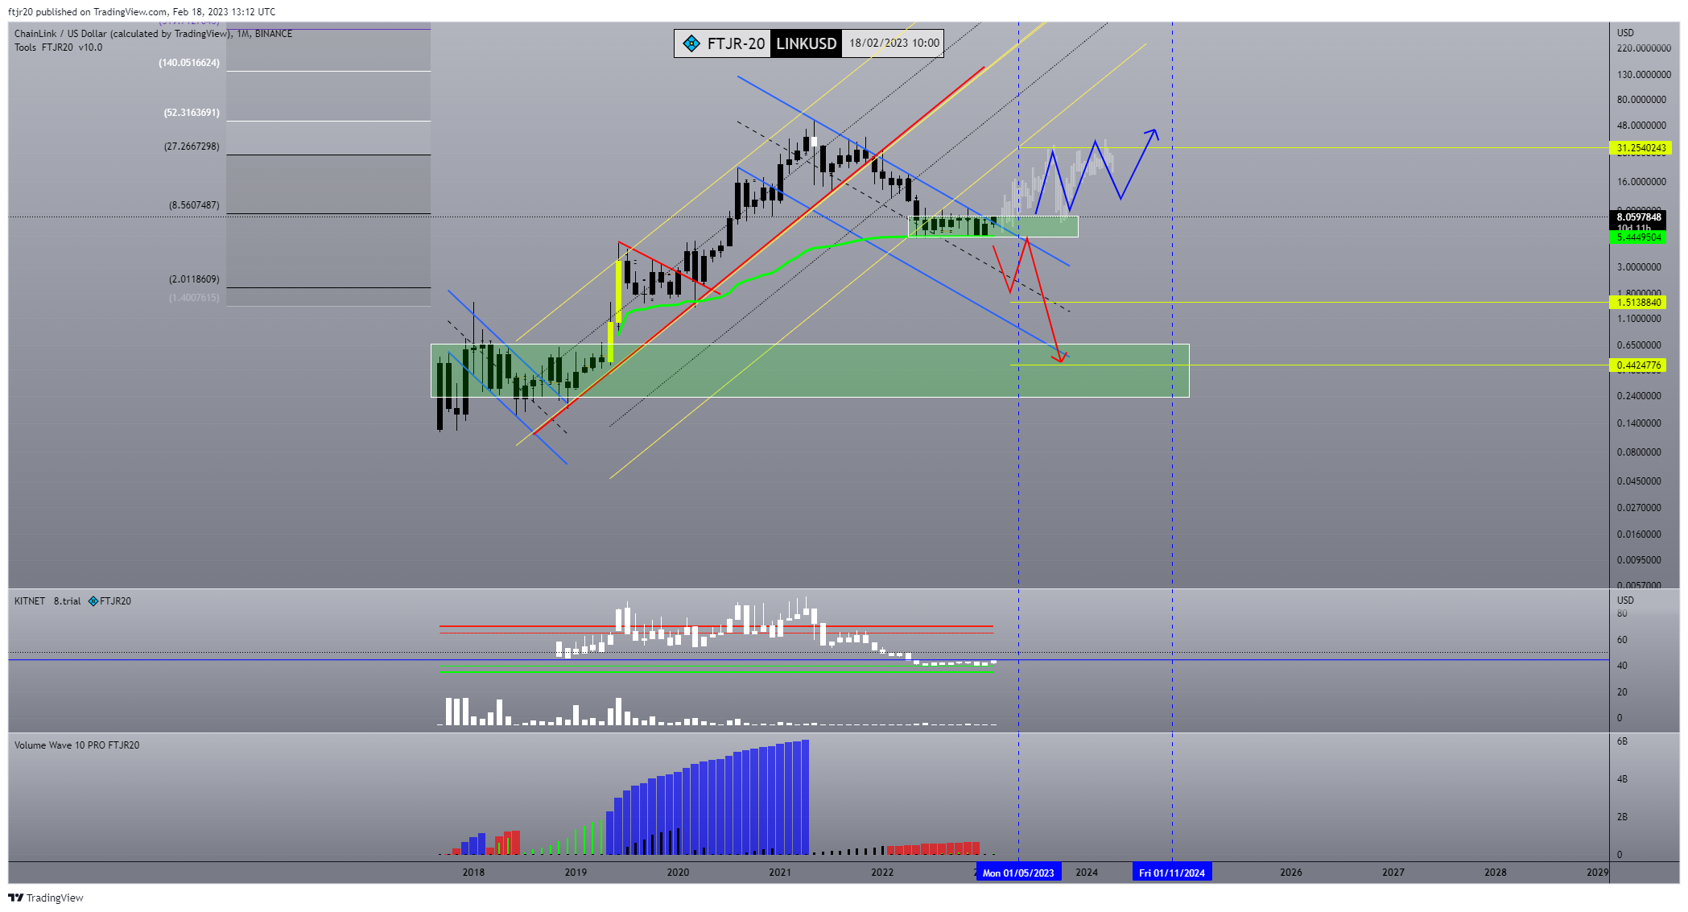Click the 2B value on volume axis

coord(1622,817)
